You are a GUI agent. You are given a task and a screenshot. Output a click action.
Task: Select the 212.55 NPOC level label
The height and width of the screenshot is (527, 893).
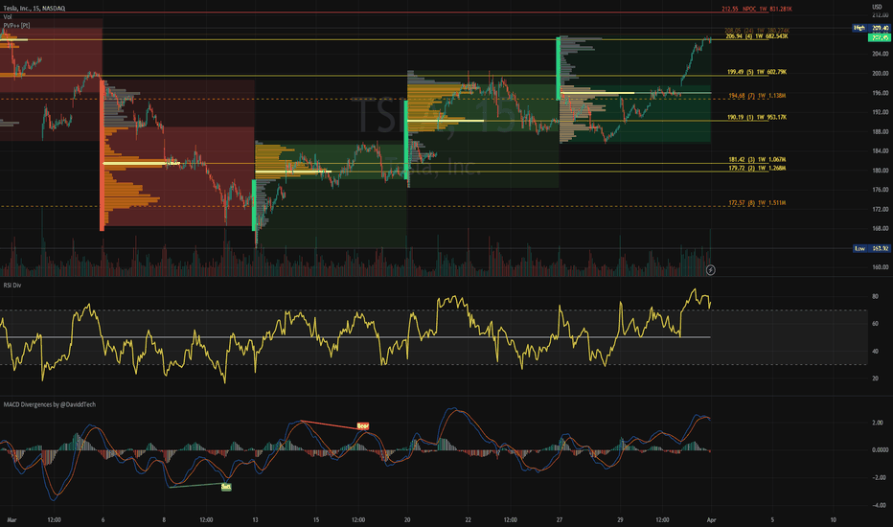click(x=757, y=10)
